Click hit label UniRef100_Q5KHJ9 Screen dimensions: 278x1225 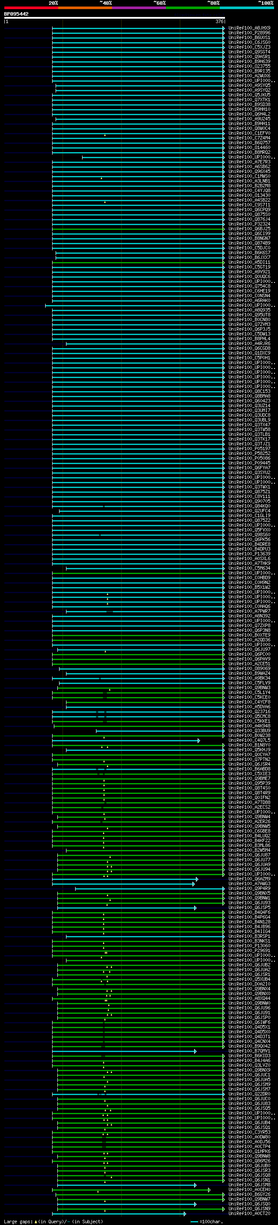[x=249, y=750]
